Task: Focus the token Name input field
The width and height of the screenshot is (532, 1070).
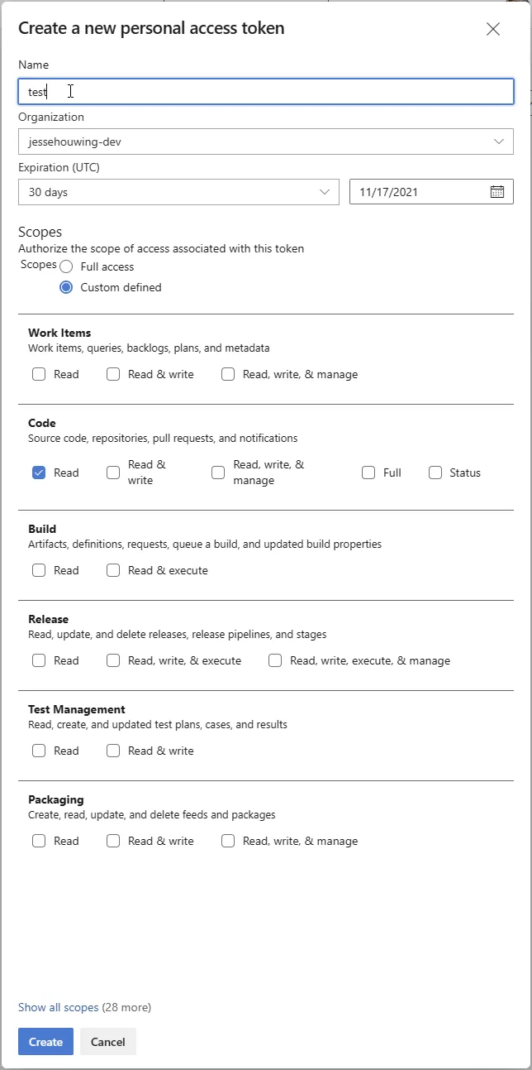Action: coord(265,92)
